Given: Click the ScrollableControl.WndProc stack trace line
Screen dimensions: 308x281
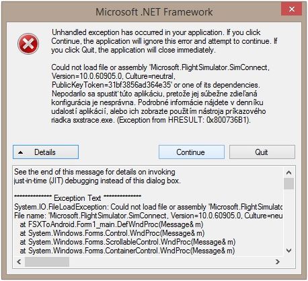Looking at the screenshot, I should (x=128, y=242).
